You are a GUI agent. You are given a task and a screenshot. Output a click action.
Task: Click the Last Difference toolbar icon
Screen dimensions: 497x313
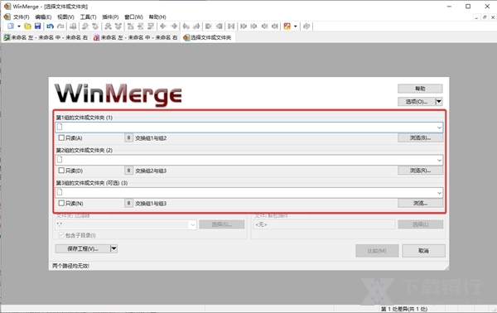(x=151, y=26)
